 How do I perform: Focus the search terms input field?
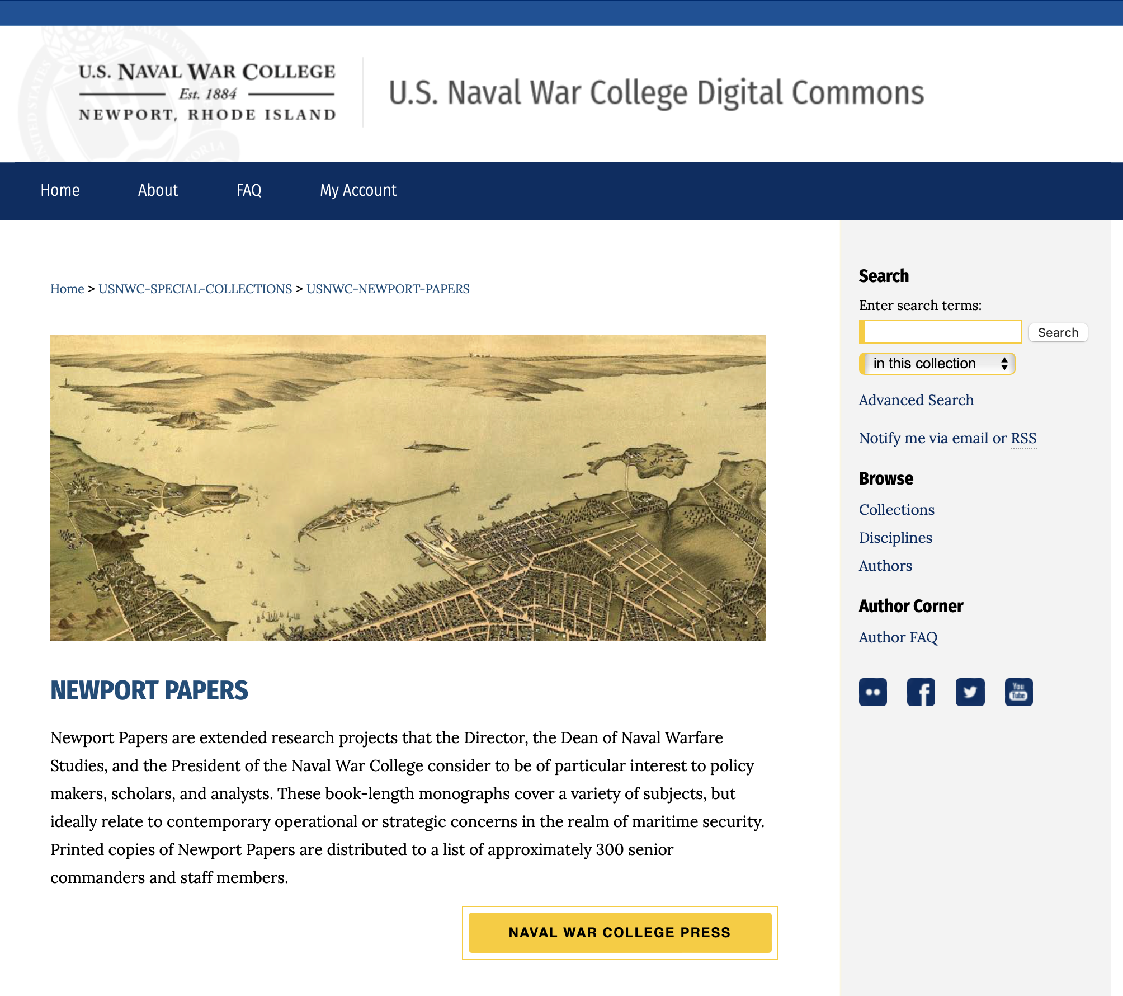pos(941,332)
